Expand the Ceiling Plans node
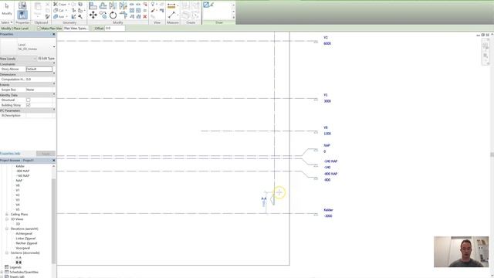Viewport: 494px width, 278px height. [7, 214]
